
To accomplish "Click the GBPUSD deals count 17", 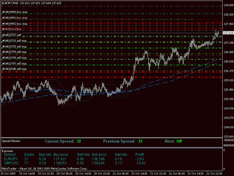I will pyautogui.click(x=26, y=163).
